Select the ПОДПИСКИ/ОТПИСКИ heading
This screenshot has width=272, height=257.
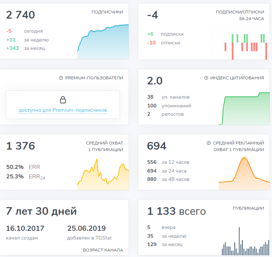click(240, 12)
